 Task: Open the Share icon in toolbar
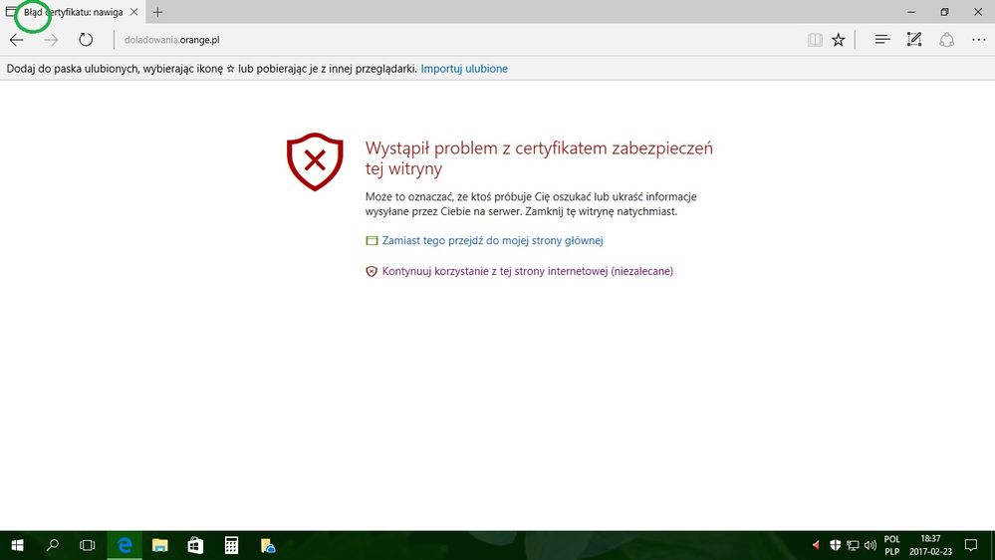tap(947, 40)
